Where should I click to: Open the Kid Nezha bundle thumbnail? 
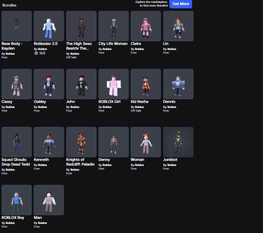(x=146, y=84)
